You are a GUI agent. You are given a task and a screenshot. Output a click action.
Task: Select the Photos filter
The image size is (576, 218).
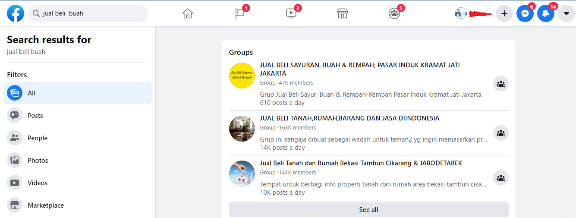78,160
